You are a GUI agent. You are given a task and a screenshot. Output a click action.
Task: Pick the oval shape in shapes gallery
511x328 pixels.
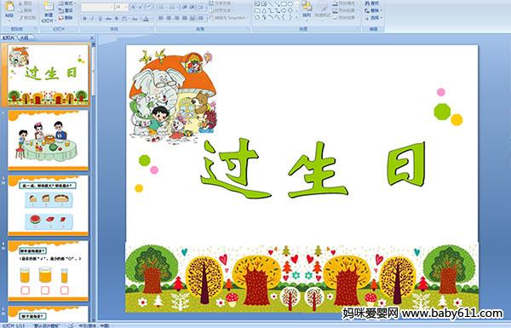290,3
